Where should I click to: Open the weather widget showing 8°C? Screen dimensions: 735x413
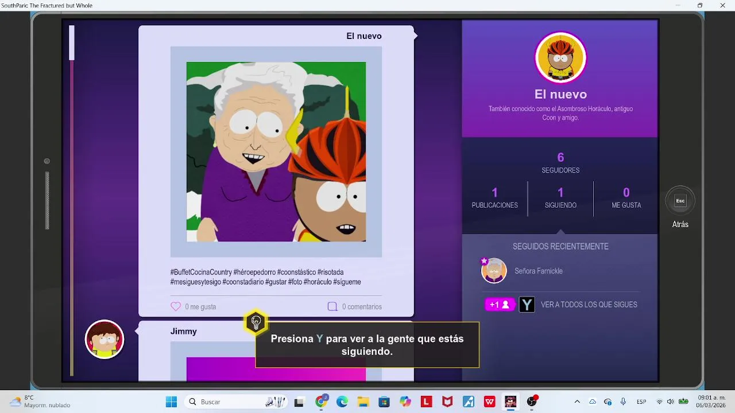coord(40,402)
